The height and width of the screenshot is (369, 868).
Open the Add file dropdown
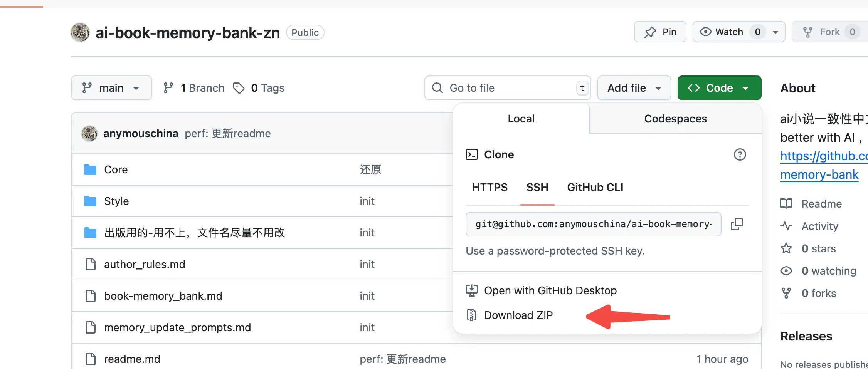pyautogui.click(x=634, y=88)
